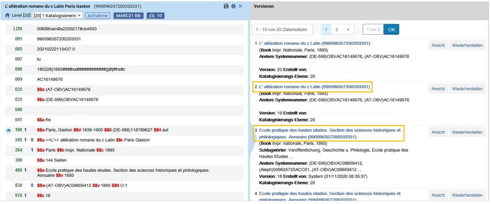Open highlighted version 2 title link
The image size is (491, 204).
[315, 87]
